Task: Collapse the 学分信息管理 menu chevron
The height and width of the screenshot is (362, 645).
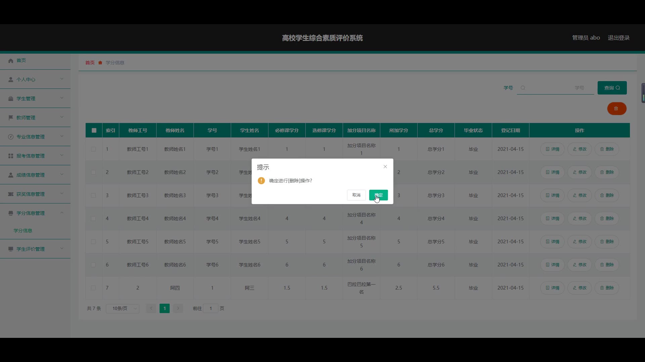Action: [x=62, y=213]
